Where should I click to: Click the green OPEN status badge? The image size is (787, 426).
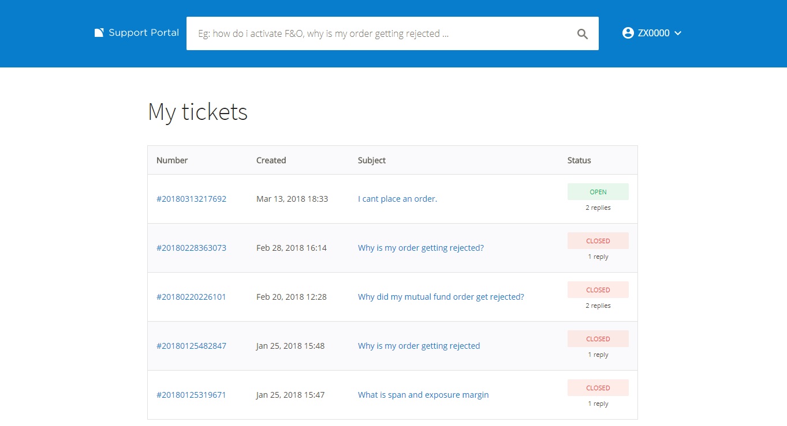tap(598, 192)
